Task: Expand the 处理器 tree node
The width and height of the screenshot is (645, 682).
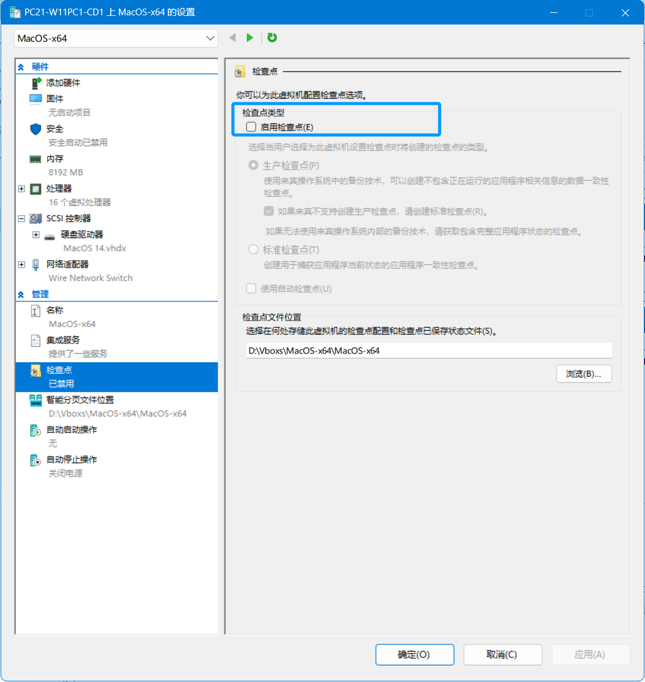Action: (21, 189)
